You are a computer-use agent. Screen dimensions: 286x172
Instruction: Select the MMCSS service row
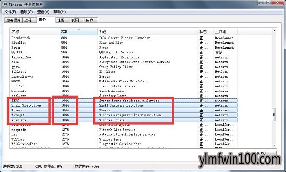(x=123, y=81)
